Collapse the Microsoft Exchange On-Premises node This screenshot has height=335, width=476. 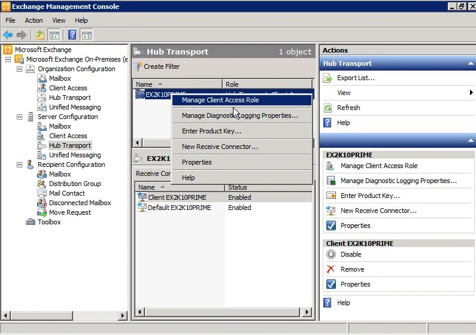(x=8, y=59)
